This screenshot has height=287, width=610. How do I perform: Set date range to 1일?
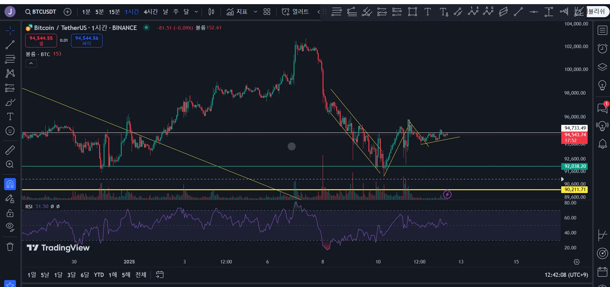coord(32,275)
